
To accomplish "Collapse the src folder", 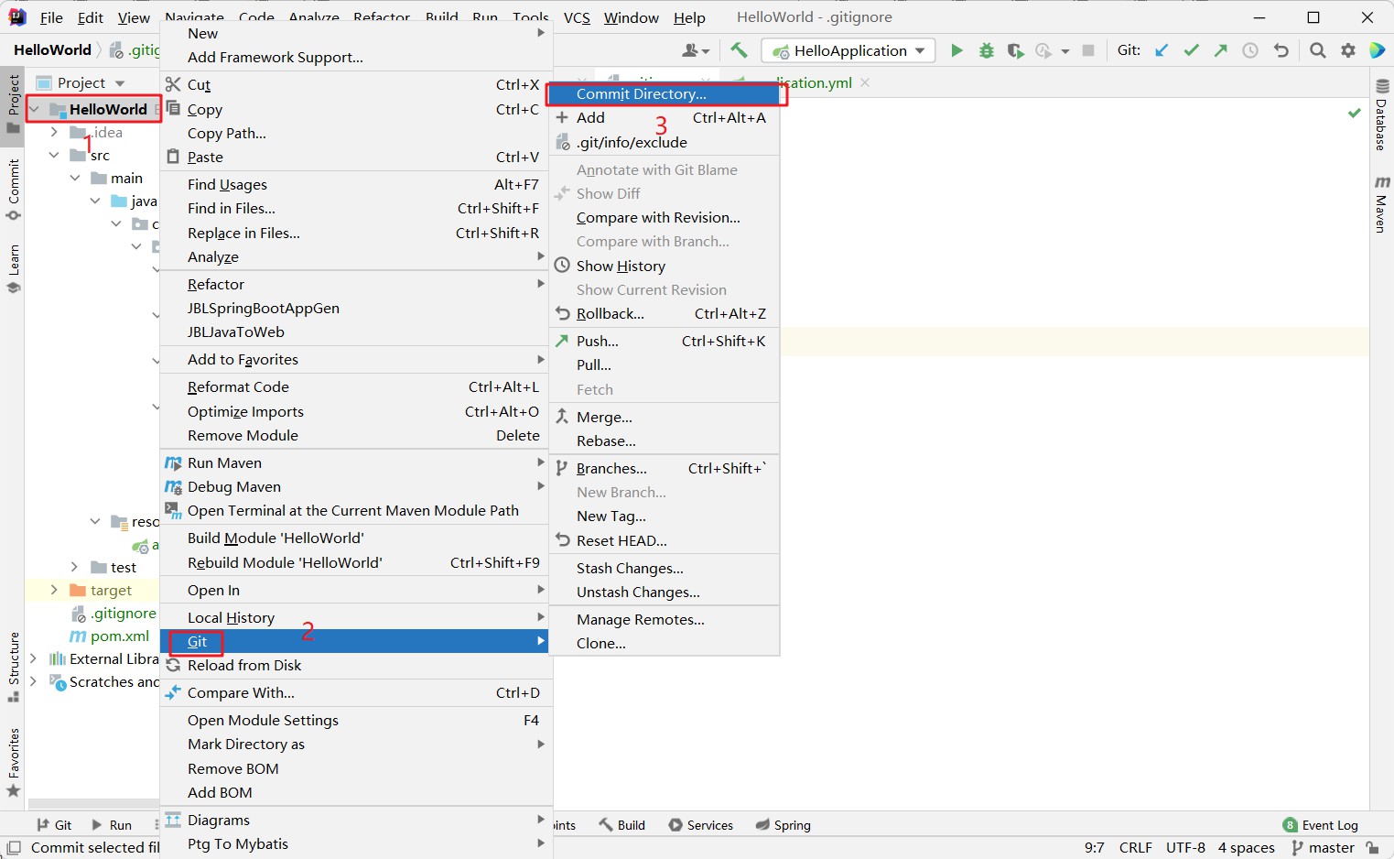I will [54, 156].
